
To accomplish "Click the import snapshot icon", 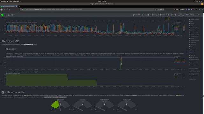I will (x=179, y=15).
